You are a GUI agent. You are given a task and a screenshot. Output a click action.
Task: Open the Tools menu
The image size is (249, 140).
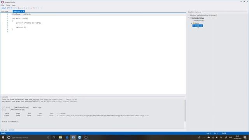[x=8, y=5]
